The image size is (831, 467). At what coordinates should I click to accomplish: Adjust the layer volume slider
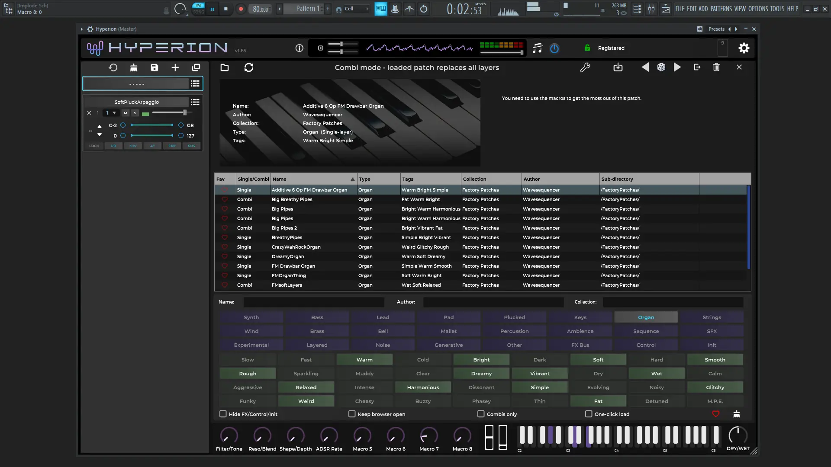click(x=185, y=112)
